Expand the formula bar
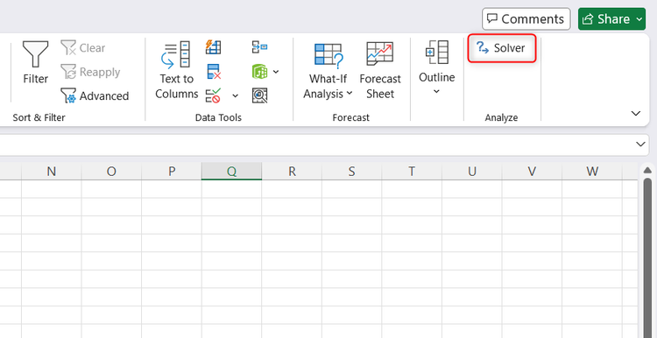This screenshot has width=657, height=338. pyautogui.click(x=640, y=144)
